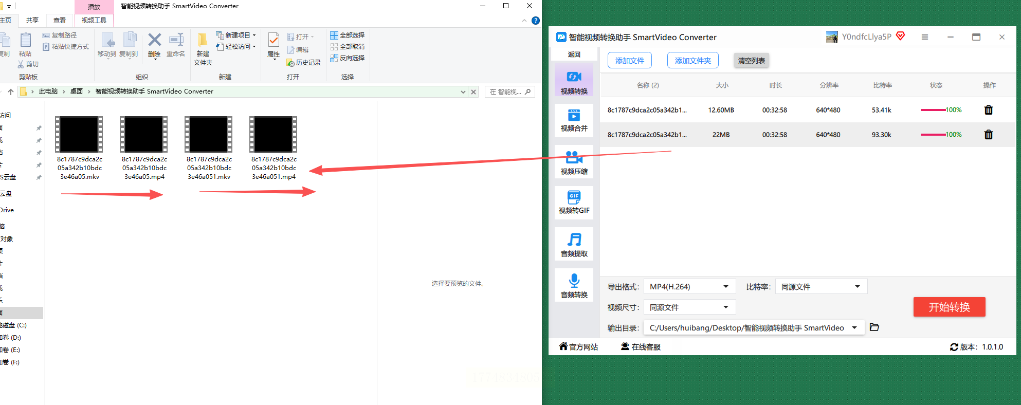The image size is (1021, 405).
Task: Click Add File (添加文件) button
Action: [630, 61]
